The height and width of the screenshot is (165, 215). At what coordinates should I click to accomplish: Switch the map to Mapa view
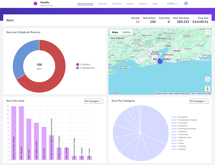pos(115,32)
